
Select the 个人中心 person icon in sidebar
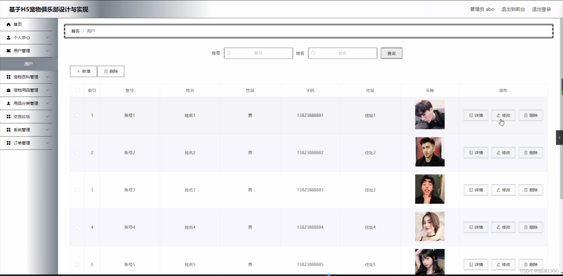click(8, 37)
